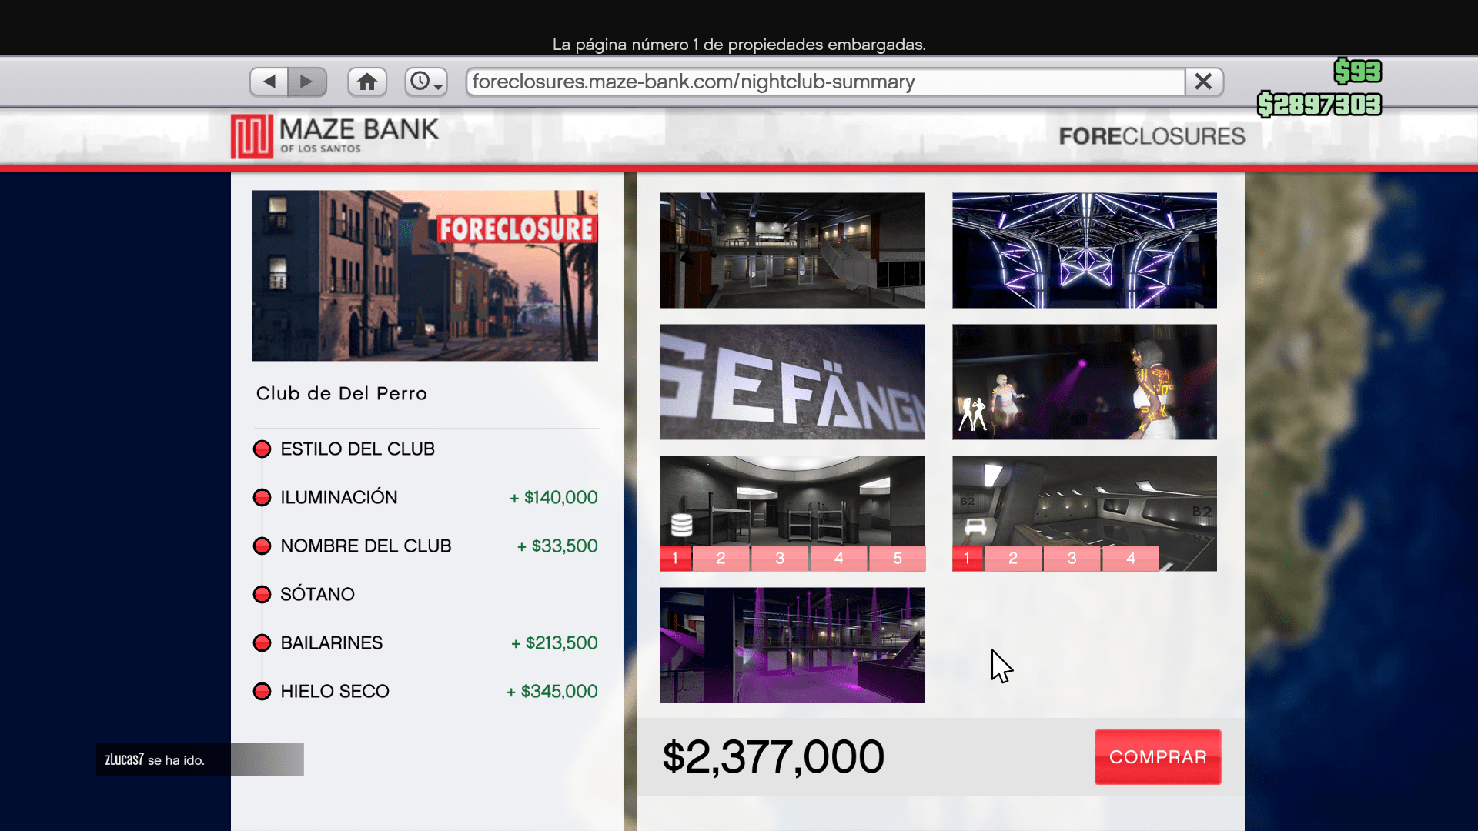Image resolution: width=1478 pixels, height=831 pixels.
Task: Open the Nombre del Club section
Action: coord(426,546)
